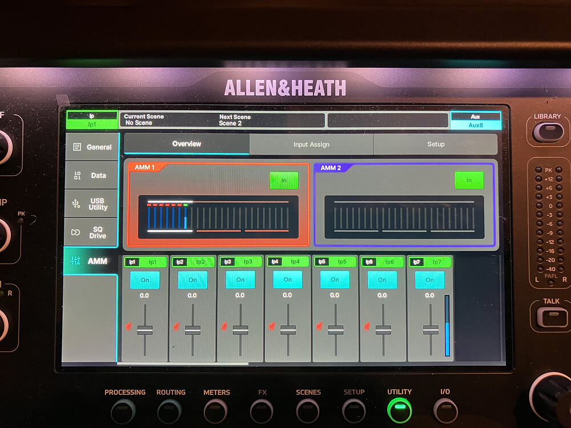
Task: Open the Data utility section
Action: point(92,175)
